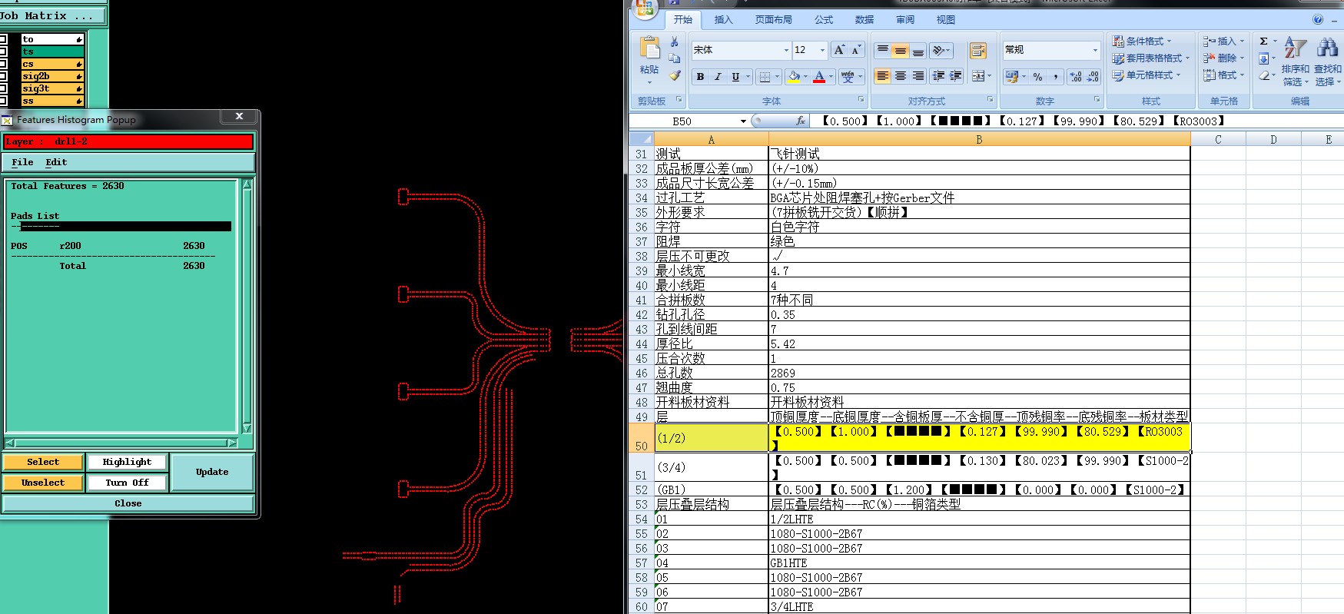The height and width of the screenshot is (614, 1344).
Task: Apply middle vertical alignment
Action: 900,51
